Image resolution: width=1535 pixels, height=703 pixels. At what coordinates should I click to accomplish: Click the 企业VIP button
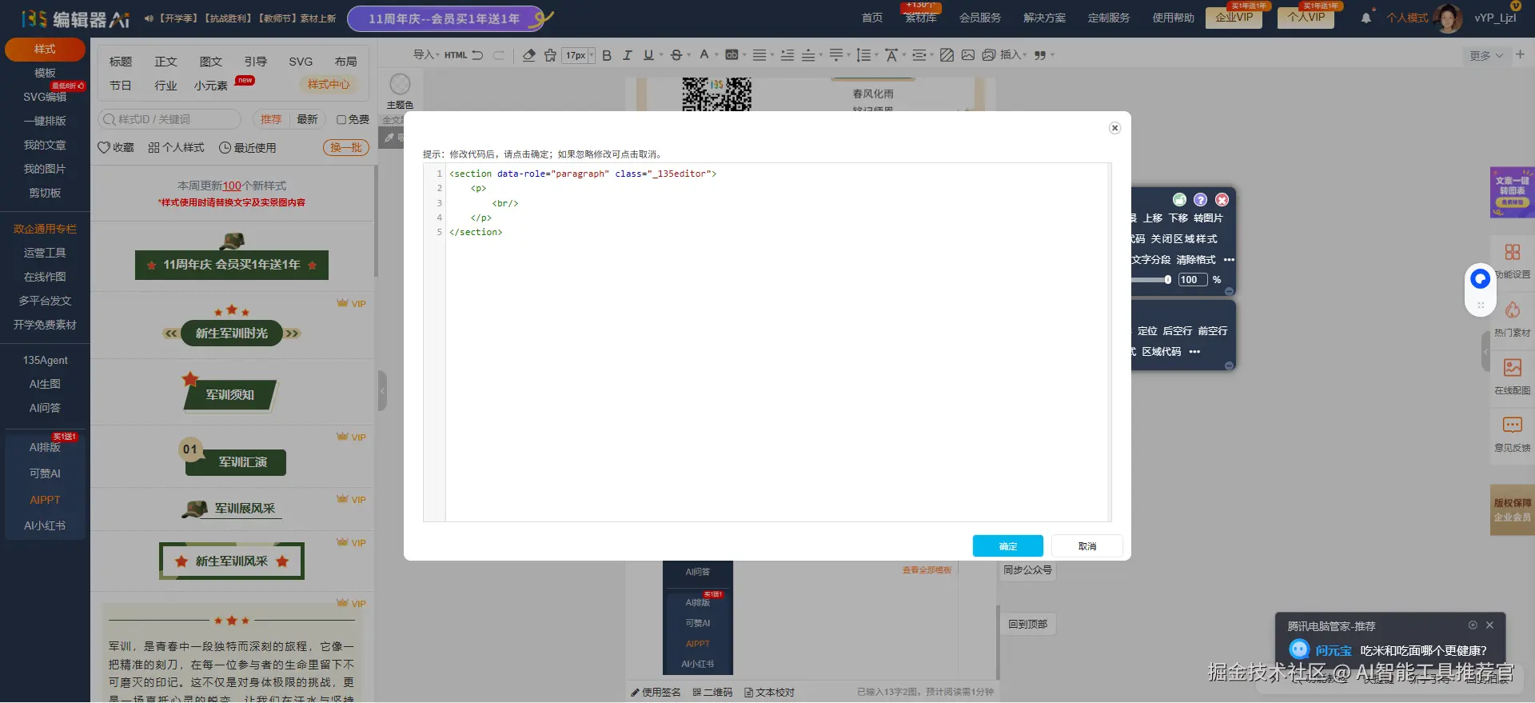coord(1234,18)
